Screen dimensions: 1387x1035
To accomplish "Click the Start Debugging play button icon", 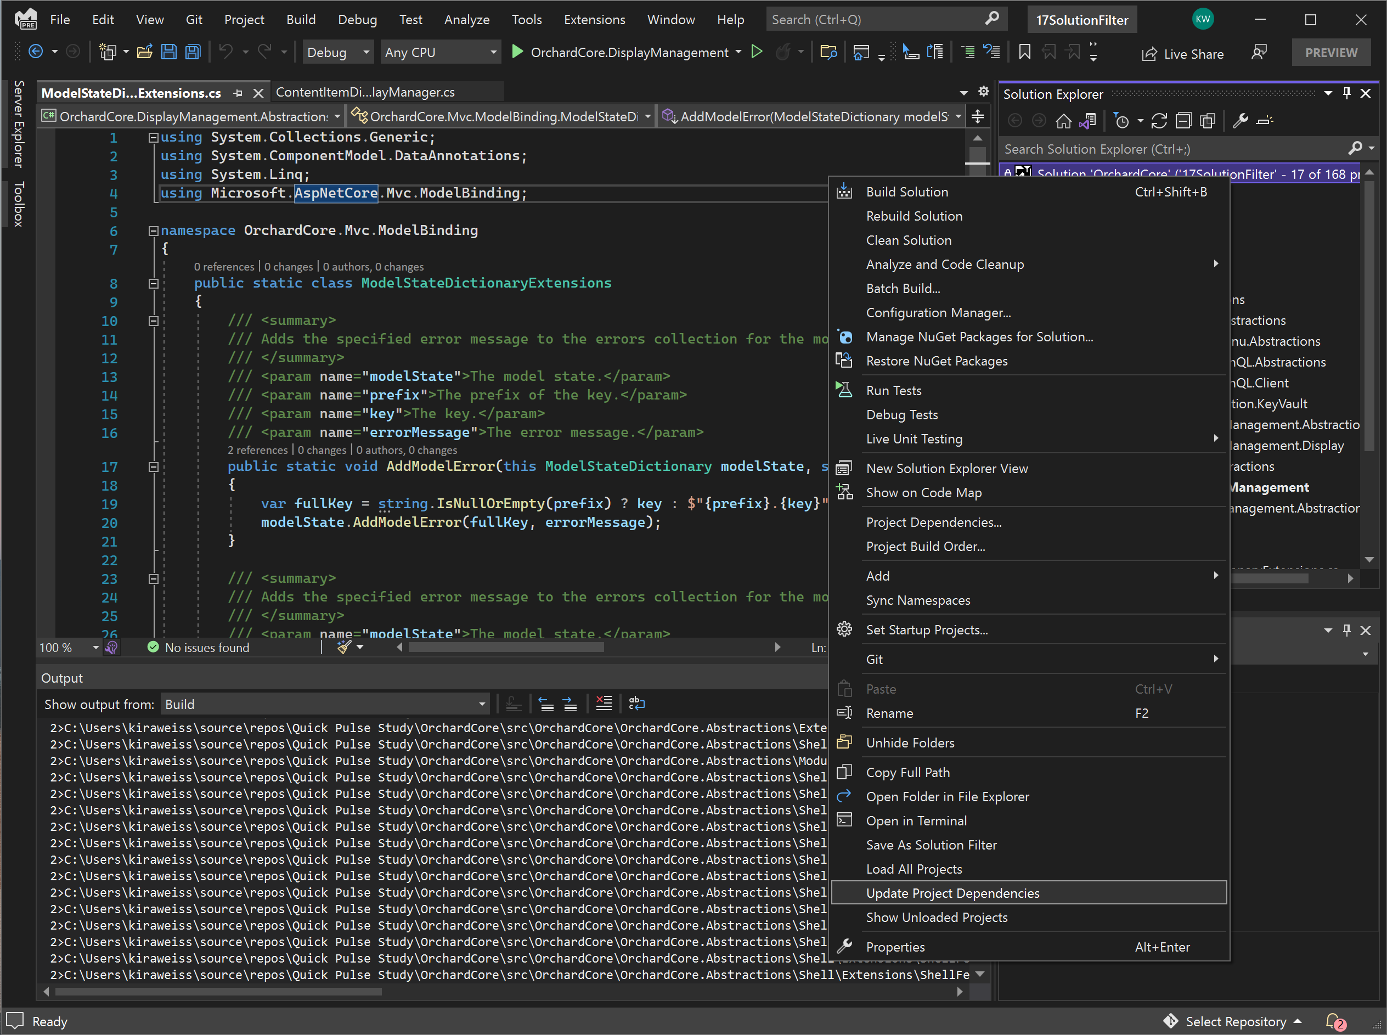I will click(517, 53).
